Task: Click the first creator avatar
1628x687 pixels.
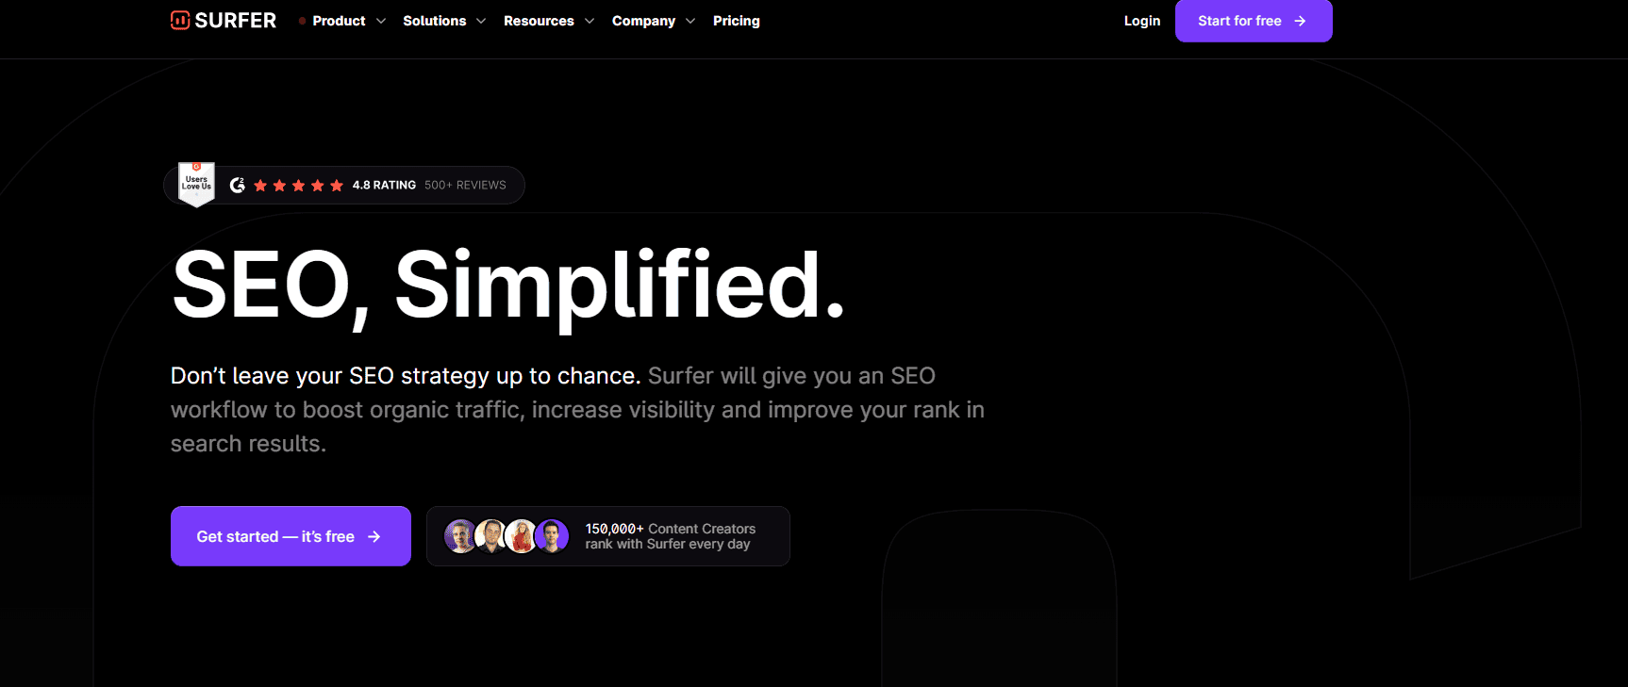Action: pyautogui.click(x=460, y=536)
